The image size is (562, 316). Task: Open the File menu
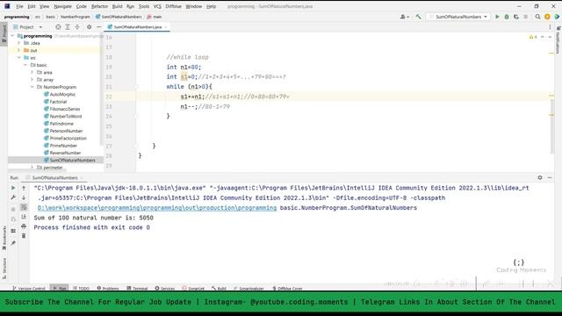tap(19, 6)
